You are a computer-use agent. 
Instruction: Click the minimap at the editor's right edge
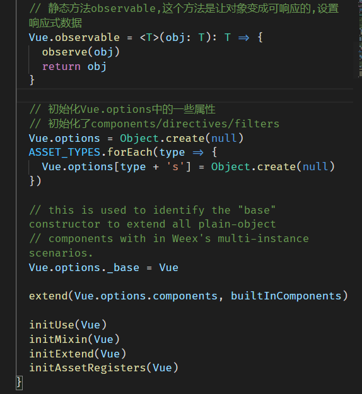tap(359, 39)
